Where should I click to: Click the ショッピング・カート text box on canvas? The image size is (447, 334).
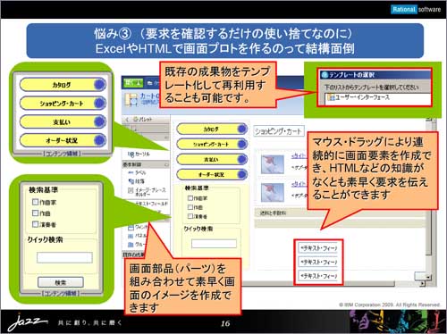[279, 131]
